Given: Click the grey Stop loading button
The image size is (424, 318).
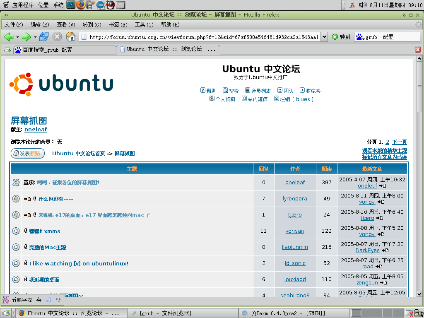Looking at the screenshot, I should coord(57,36).
